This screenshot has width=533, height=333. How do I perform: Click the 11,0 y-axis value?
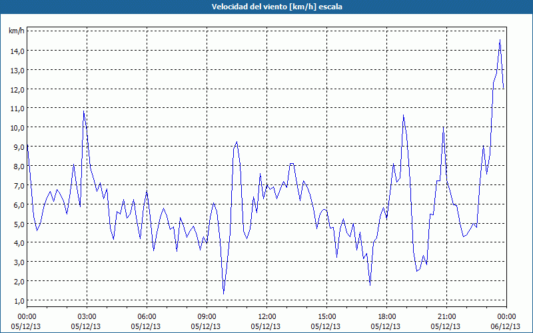[17, 109]
